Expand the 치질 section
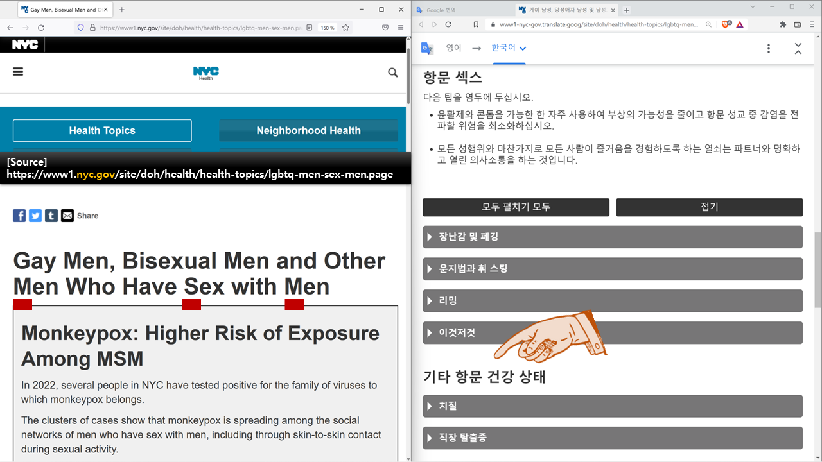 pos(613,406)
